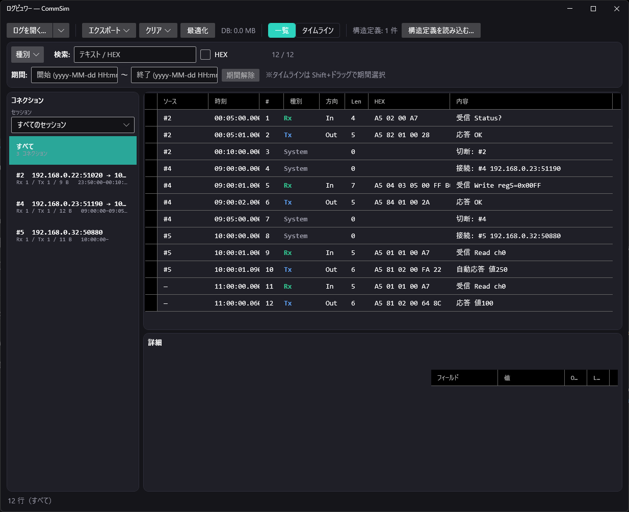This screenshot has height=512, width=629.
Task: Select row with HEX A5 82 01 00 28
Action: [x=379, y=135]
